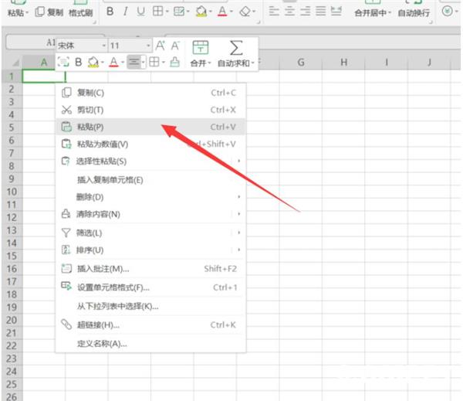463x401 pixels.
Task: Open Format Cells (设置单元格格式) dialog
Action: click(150, 287)
